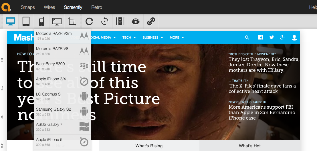Choose ASUS Galaxy 7 from the list

(62, 127)
